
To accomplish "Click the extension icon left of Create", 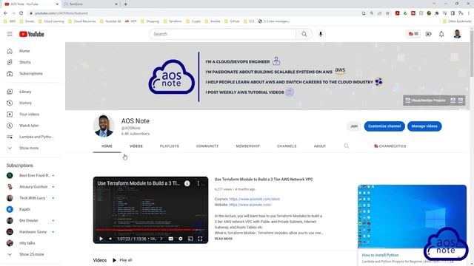I will coord(413,34).
